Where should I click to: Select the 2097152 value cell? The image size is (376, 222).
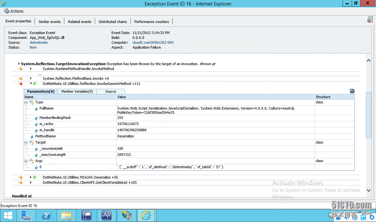[216, 155]
